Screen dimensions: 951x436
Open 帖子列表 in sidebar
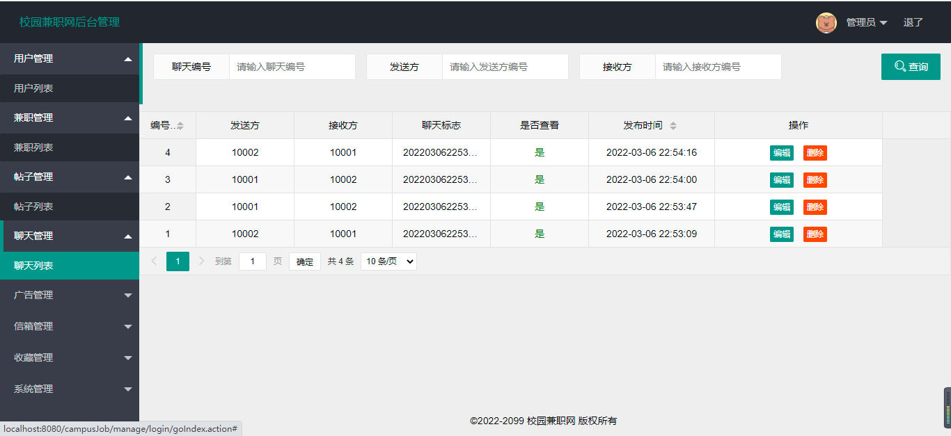click(x=70, y=207)
